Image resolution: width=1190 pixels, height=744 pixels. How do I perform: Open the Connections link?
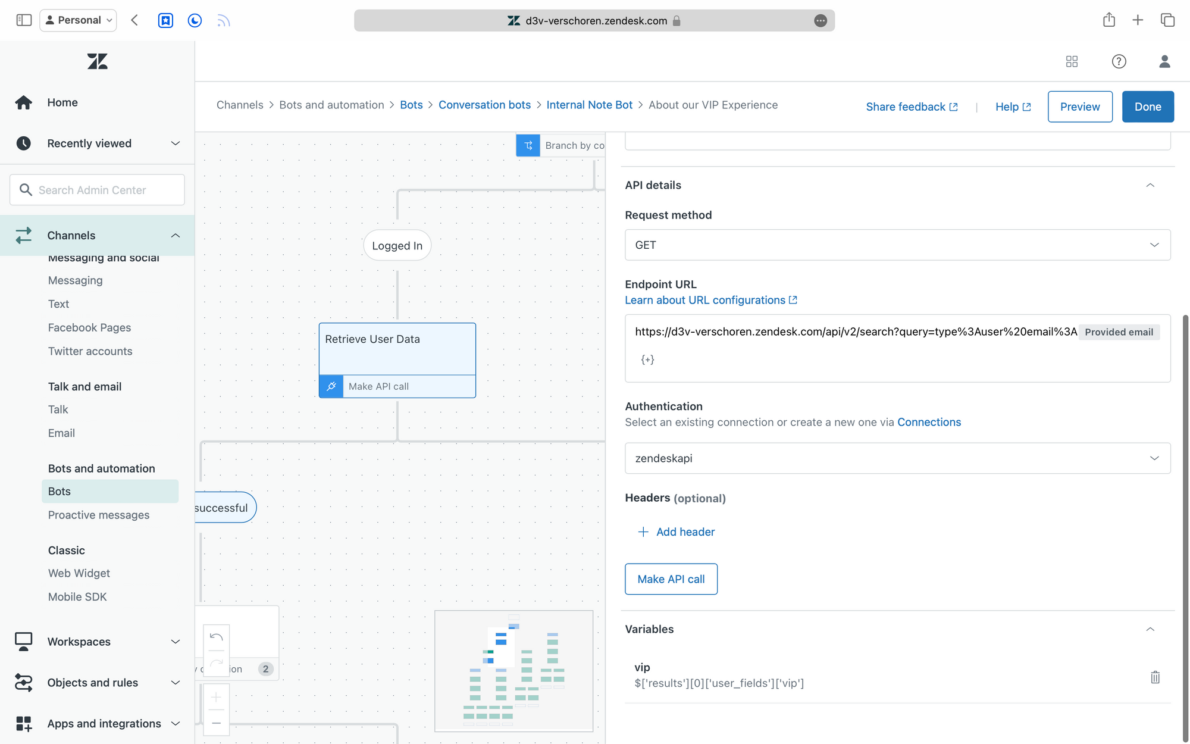click(929, 422)
